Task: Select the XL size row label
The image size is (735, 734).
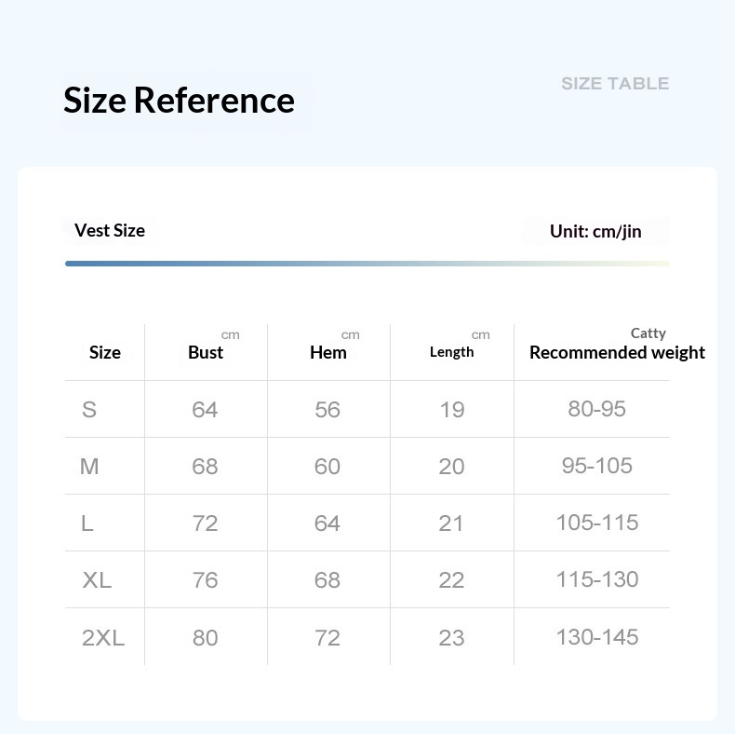Action: [97, 580]
